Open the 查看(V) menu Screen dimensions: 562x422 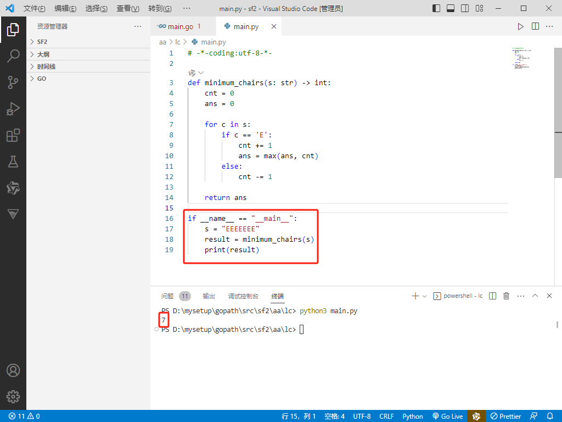128,8
